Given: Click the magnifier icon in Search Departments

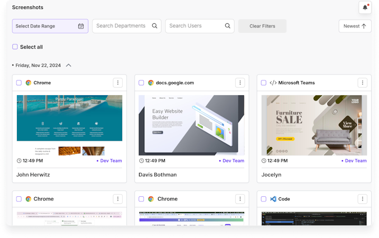Looking at the screenshot, I should [x=154, y=25].
